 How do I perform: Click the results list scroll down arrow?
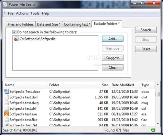point(158,124)
